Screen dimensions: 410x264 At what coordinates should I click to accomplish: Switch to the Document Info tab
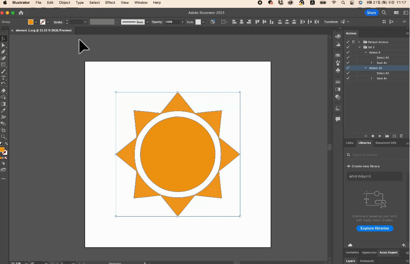pyautogui.click(x=385, y=143)
